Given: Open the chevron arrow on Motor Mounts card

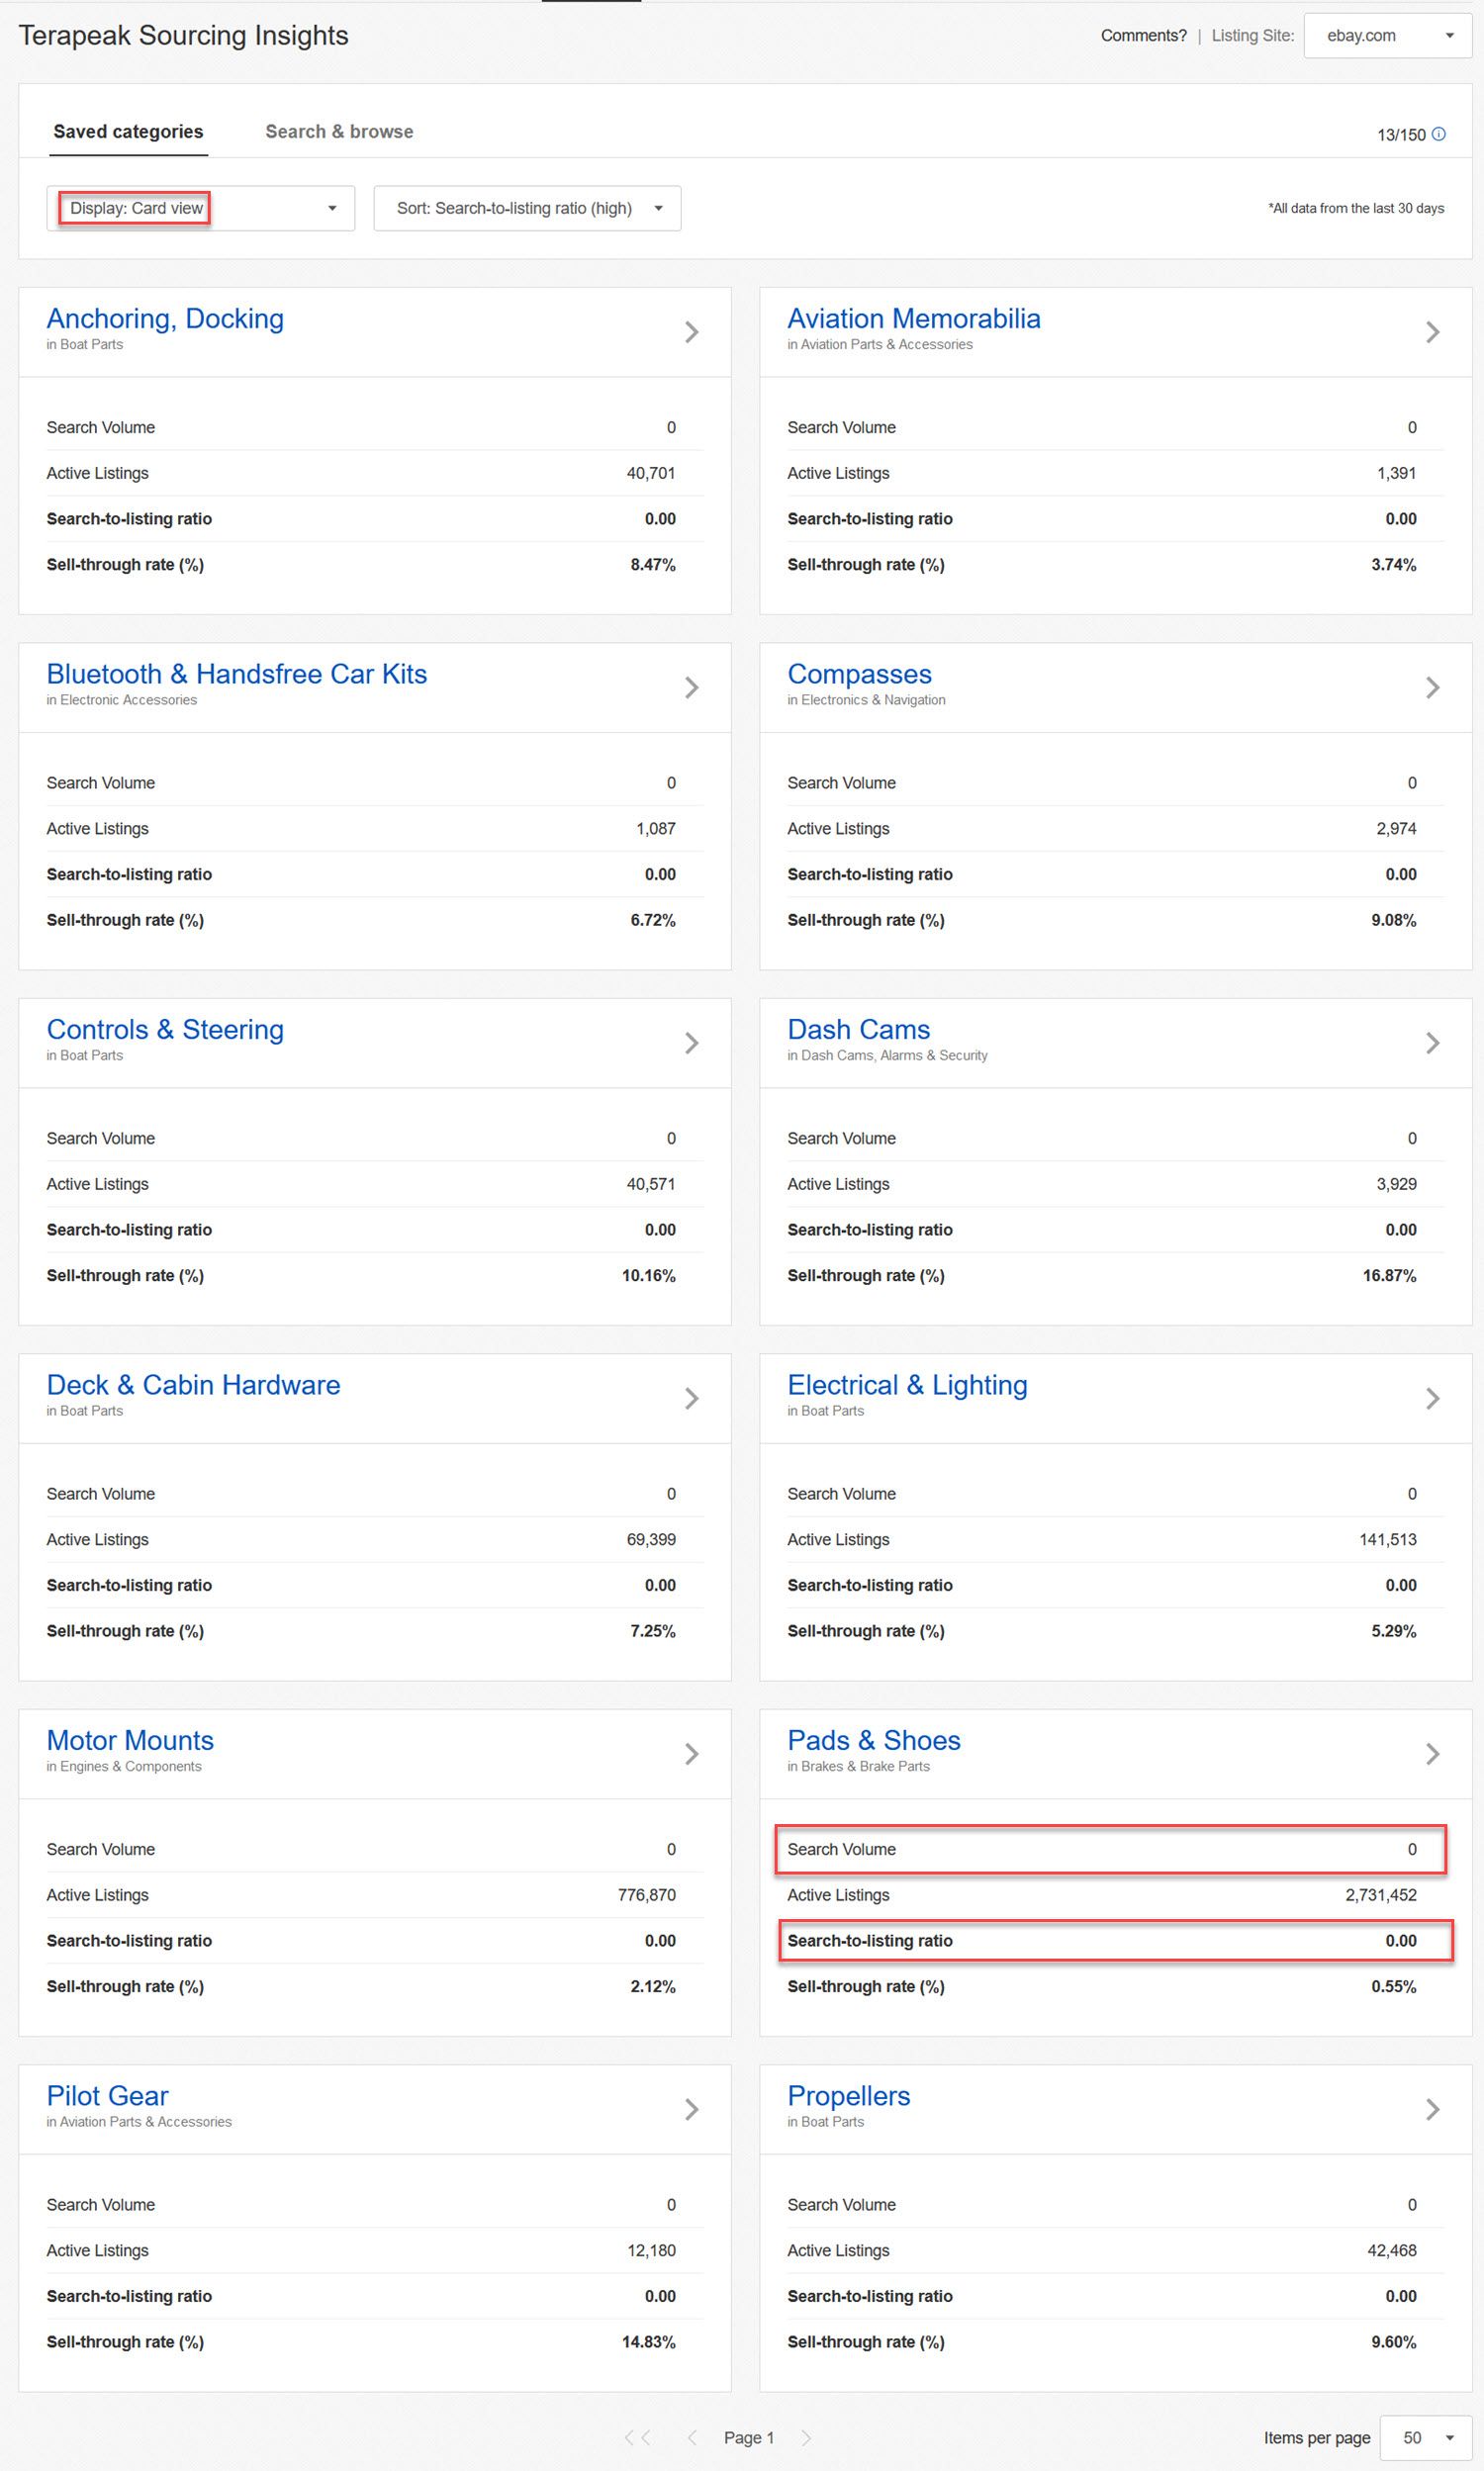Looking at the screenshot, I should point(691,1753).
